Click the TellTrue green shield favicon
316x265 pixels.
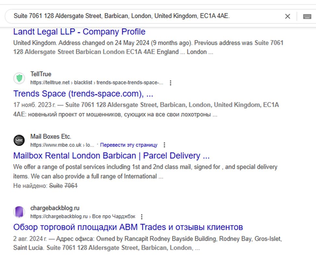[19, 78]
